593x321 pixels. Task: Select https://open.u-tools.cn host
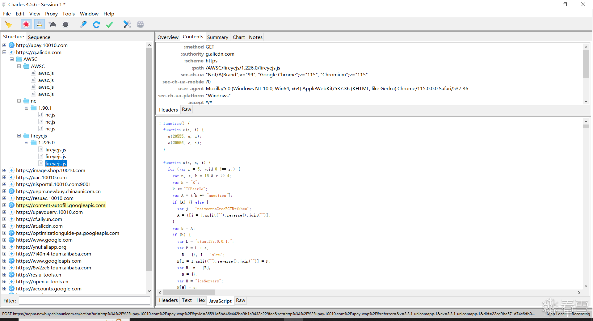click(x=42, y=281)
